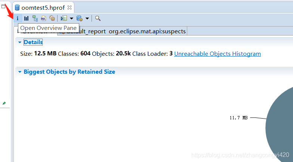
Task: Open the Thread Overview gears icon
Action: (x=52, y=18)
